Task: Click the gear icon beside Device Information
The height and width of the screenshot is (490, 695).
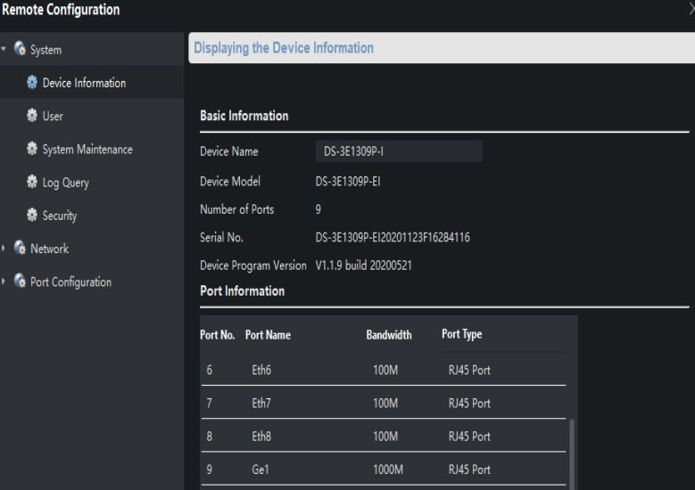Action: click(x=32, y=83)
